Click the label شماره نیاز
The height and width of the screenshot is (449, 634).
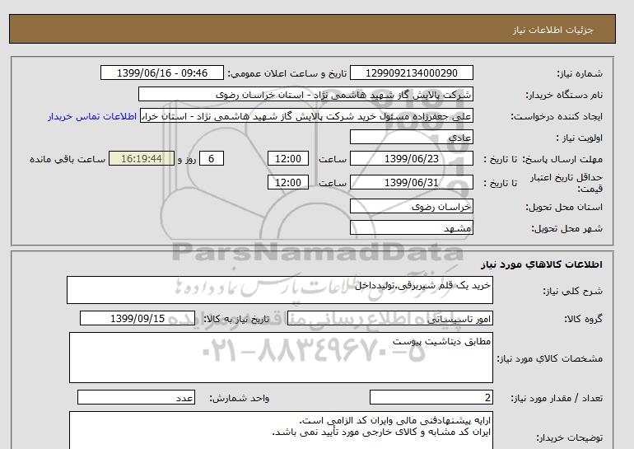[x=580, y=73]
